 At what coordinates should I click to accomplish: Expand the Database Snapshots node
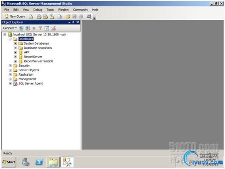click(x=15, y=48)
